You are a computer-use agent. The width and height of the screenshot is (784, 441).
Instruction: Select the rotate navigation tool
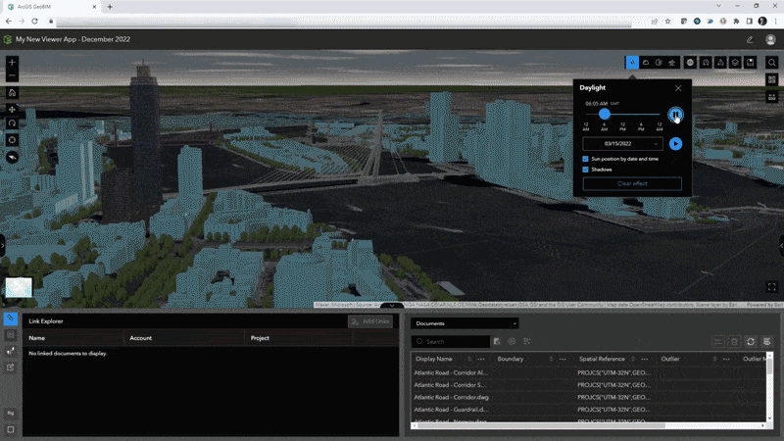[12, 123]
